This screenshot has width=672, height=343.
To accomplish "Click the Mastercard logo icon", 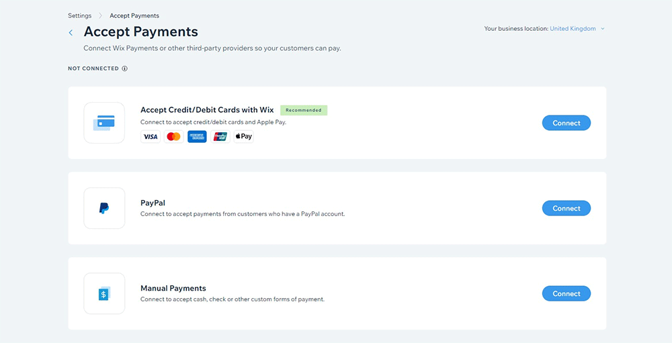I will click(x=173, y=137).
